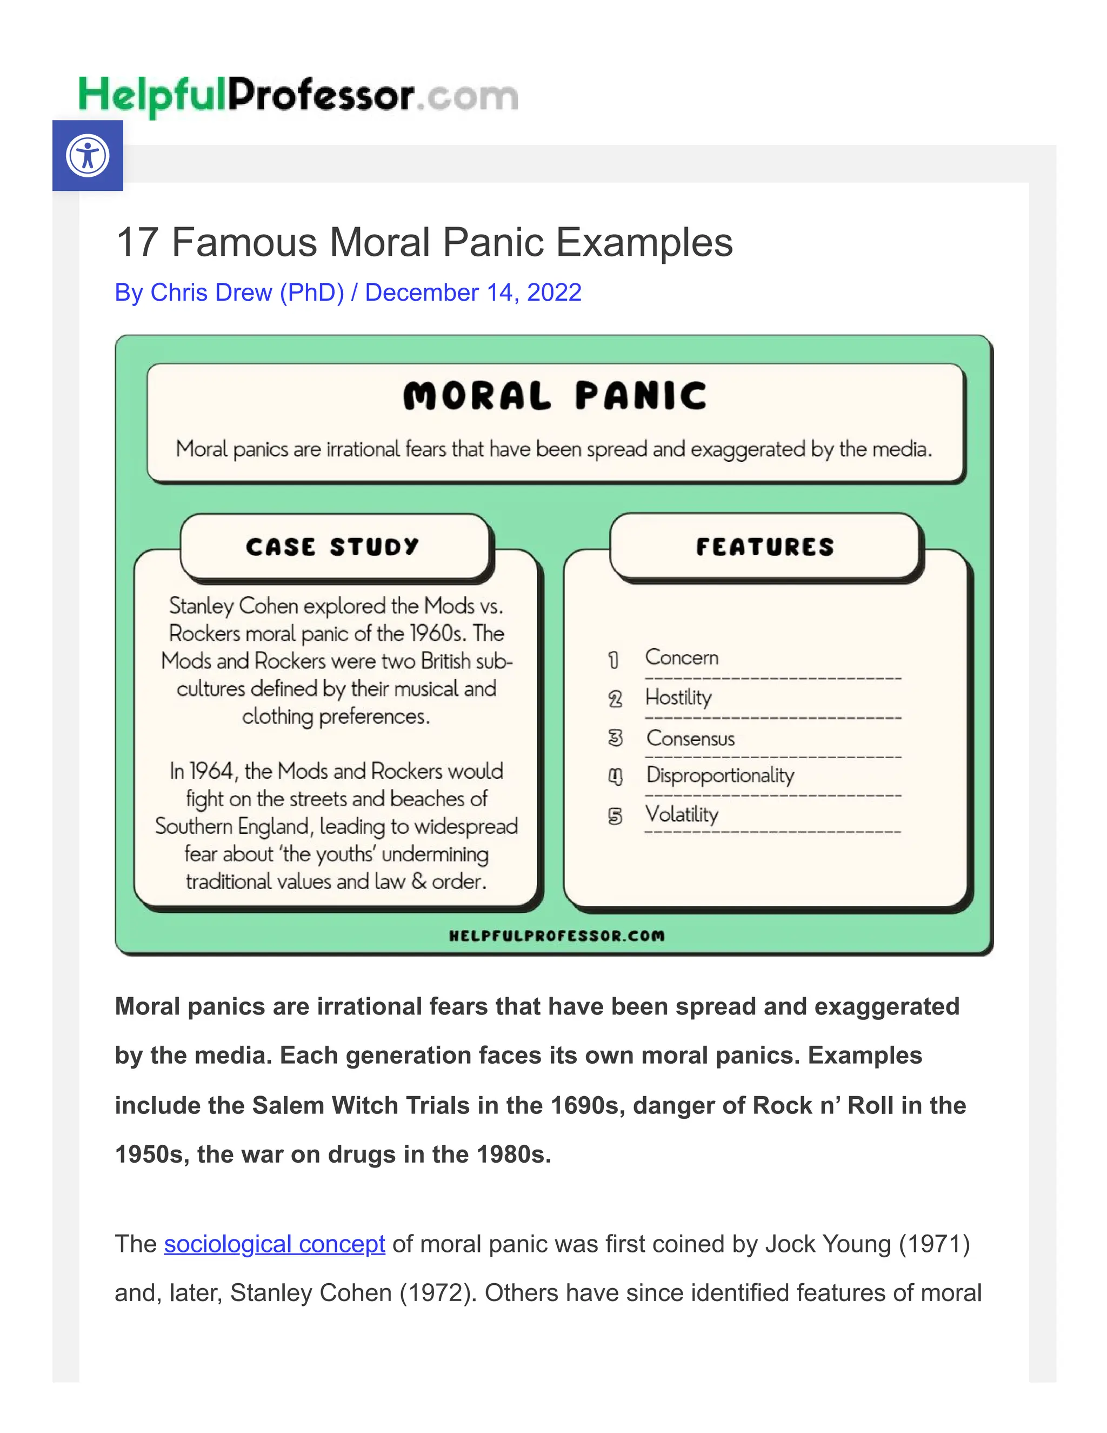Screen dimensions: 1107x1433
Task: Click the 'CASE STUDY' label in infographic
Action: click(332, 547)
